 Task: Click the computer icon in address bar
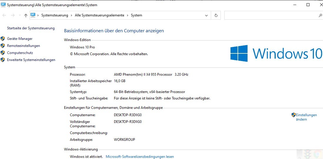33,15
